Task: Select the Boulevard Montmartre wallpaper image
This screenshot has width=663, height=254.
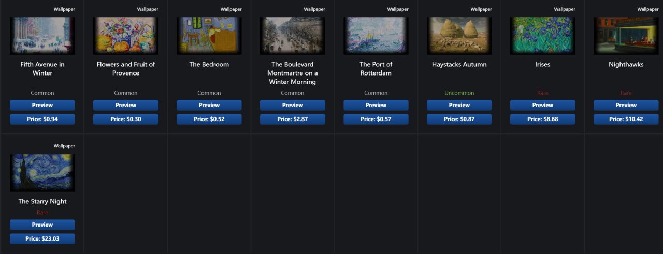Action: click(293, 36)
